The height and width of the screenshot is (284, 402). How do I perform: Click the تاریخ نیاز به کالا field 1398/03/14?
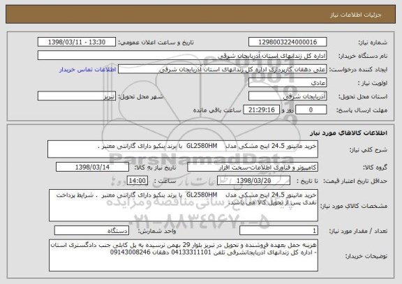(x=92, y=167)
